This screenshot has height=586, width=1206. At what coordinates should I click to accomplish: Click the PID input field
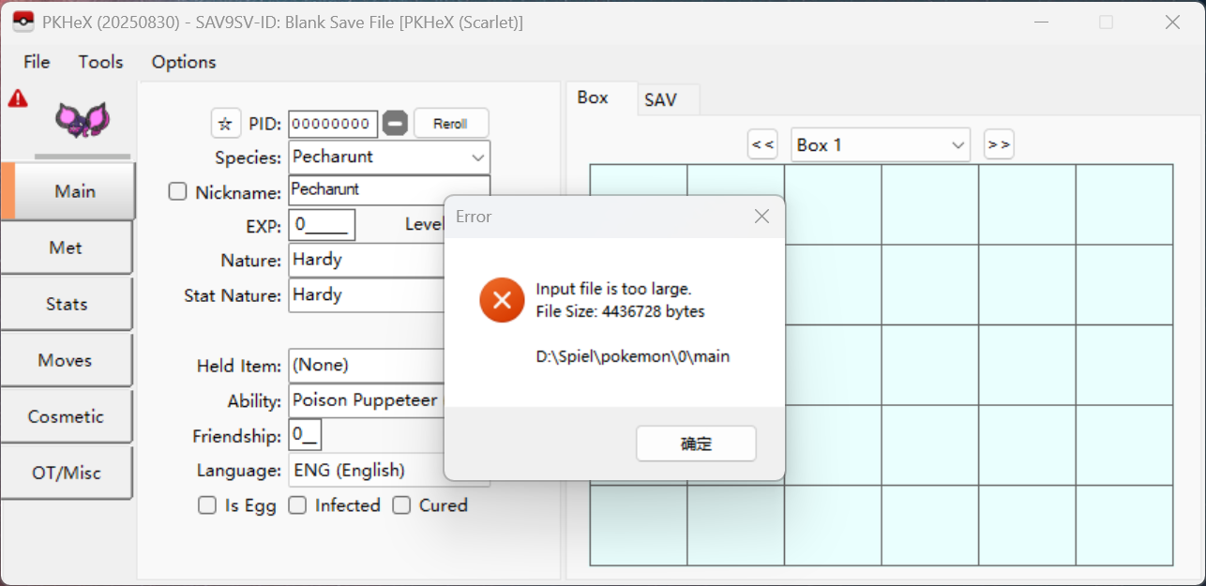point(332,124)
